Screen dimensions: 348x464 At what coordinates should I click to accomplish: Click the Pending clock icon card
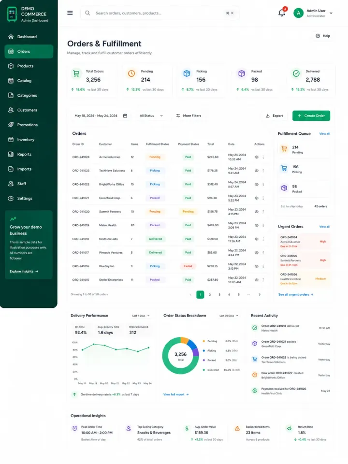tap(131, 73)
